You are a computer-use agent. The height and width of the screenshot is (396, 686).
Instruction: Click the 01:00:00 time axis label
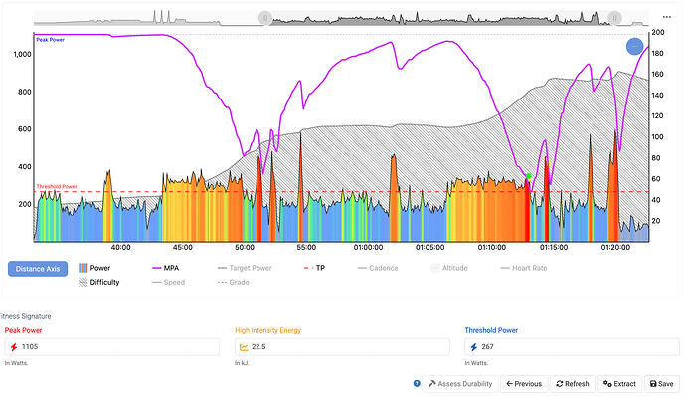click(368, 247)
